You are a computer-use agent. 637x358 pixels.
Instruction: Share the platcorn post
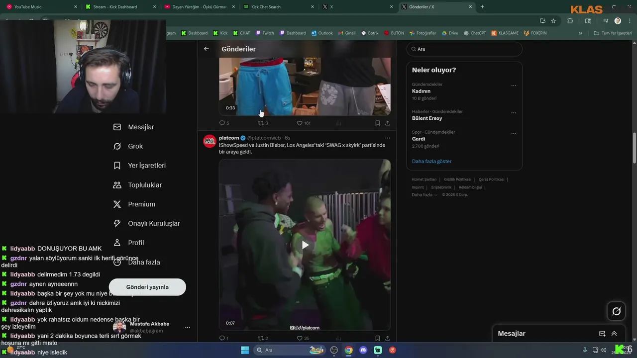tap(388, 338)
